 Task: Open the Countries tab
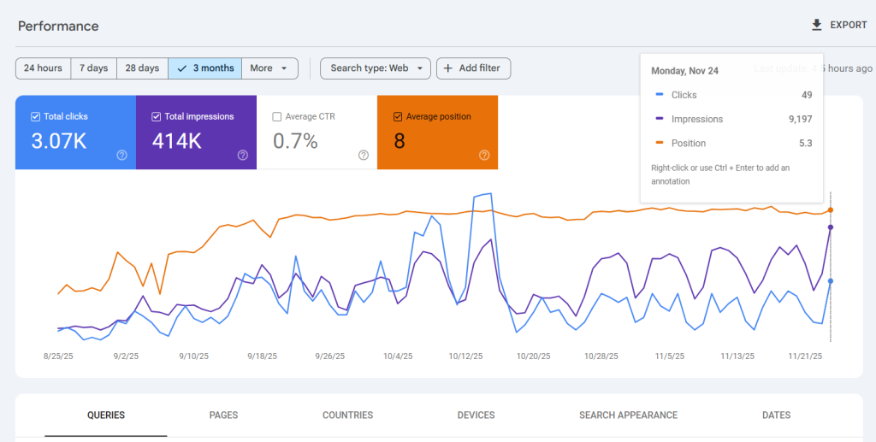point(347,415)
